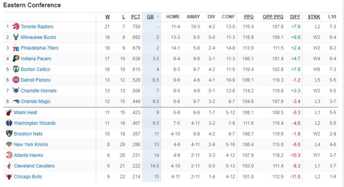Sort table by PCT column header
Image resolution: width=344 pixels, height=187 pixels.
pos(136,16)
